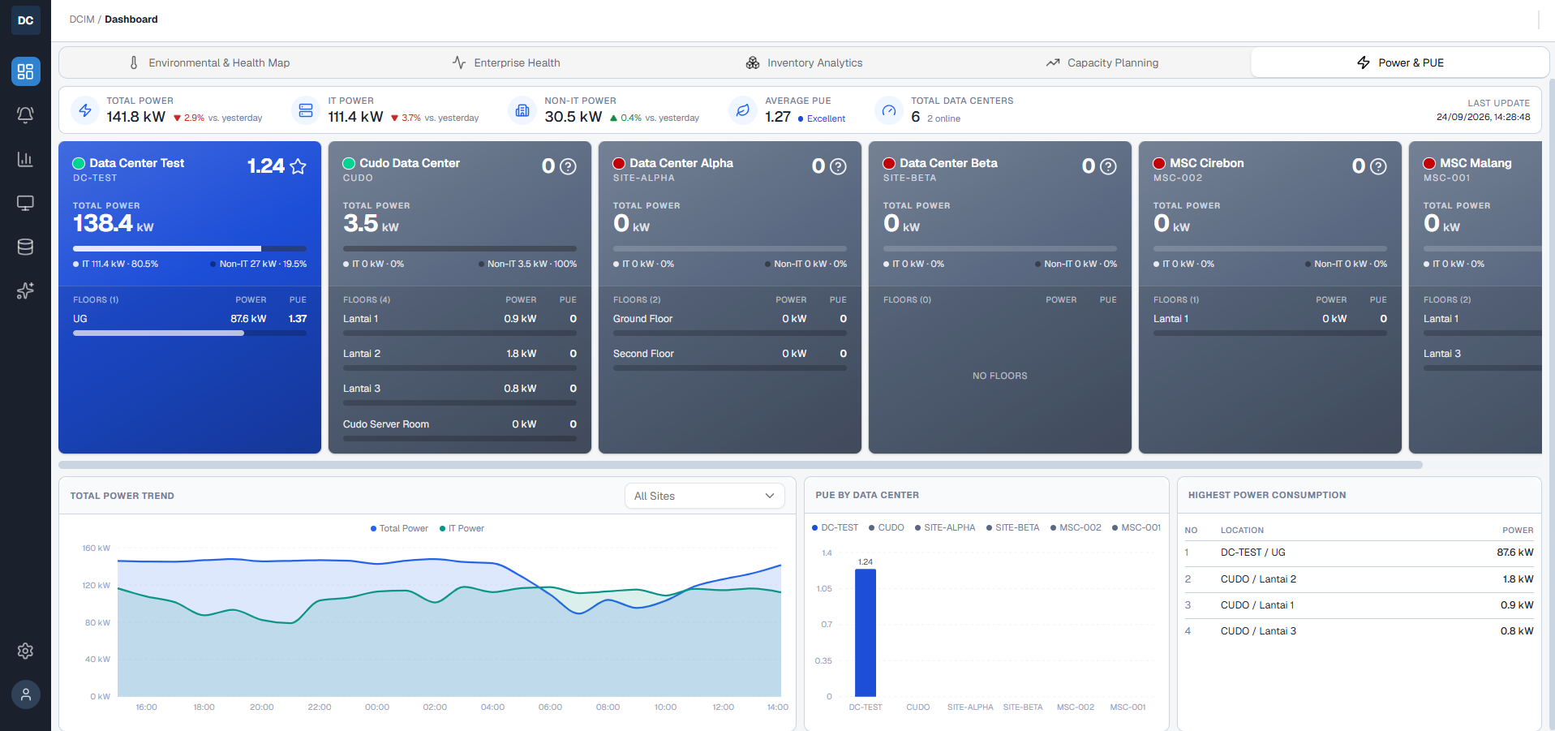Click the Non-IT Power building icon

(522, 110)
